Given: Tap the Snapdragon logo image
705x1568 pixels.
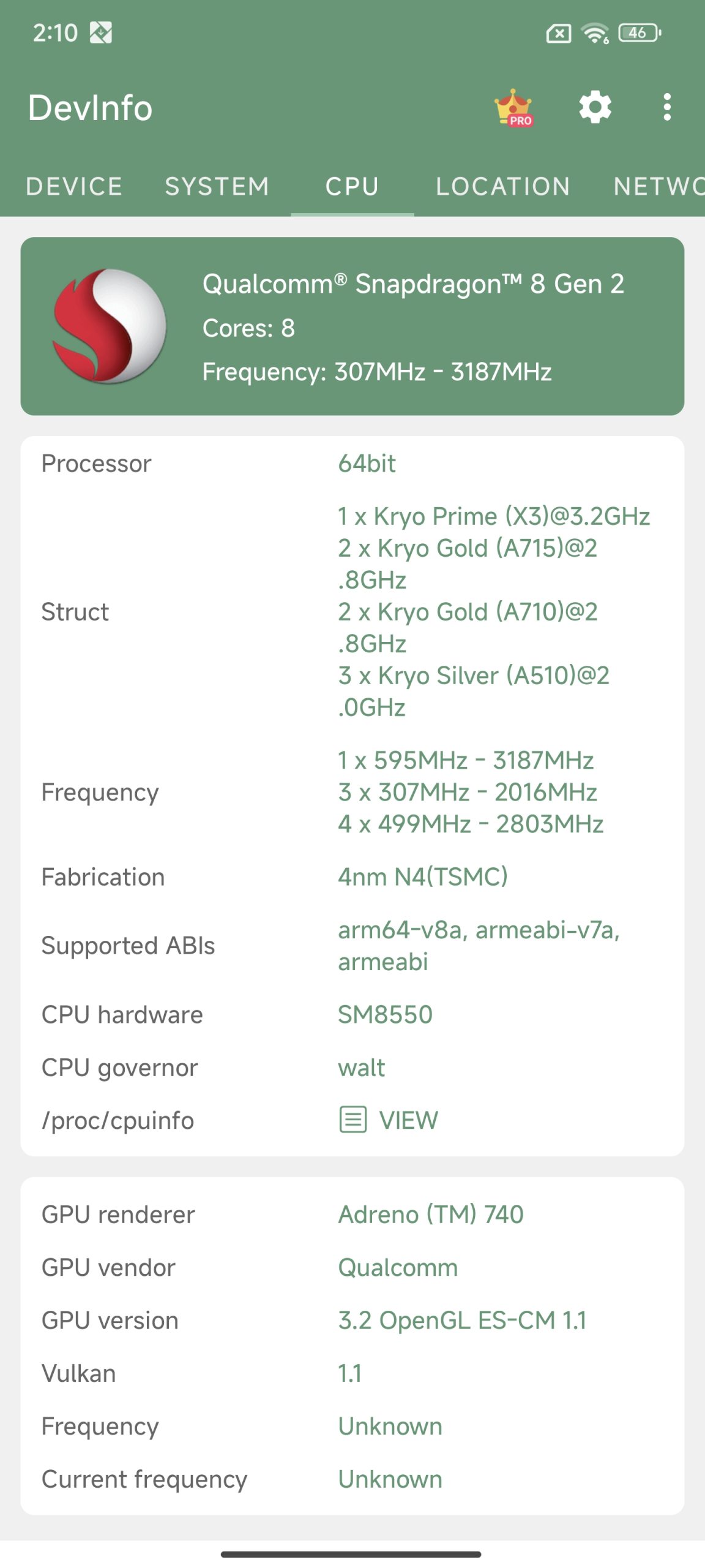Looking at the screenshot, I should point(110,326).
